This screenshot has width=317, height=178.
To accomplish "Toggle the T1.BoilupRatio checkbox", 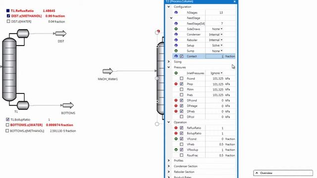I will (x=8, y=120).
